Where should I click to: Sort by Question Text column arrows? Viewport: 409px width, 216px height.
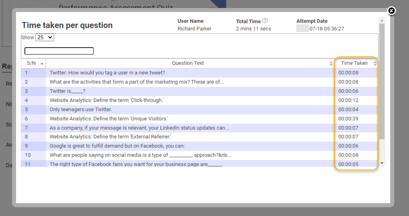[331, 64]
